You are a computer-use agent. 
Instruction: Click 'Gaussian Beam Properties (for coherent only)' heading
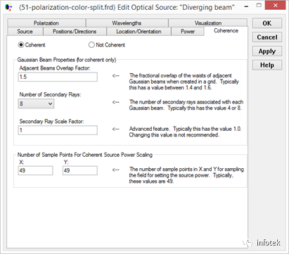coord(67,60)
